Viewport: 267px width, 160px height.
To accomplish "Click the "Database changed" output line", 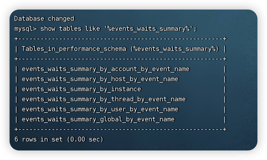I will point(44,19).
